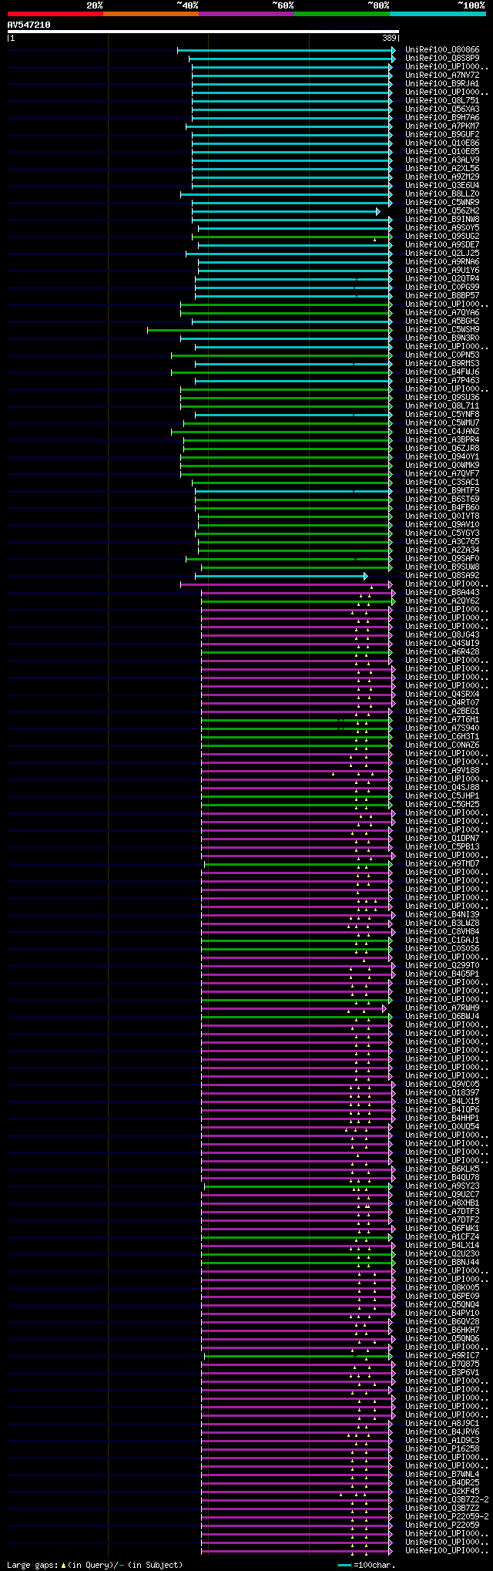
Task: Click the UniRef100_A7RWH9 label
Action: point(442,1008)
